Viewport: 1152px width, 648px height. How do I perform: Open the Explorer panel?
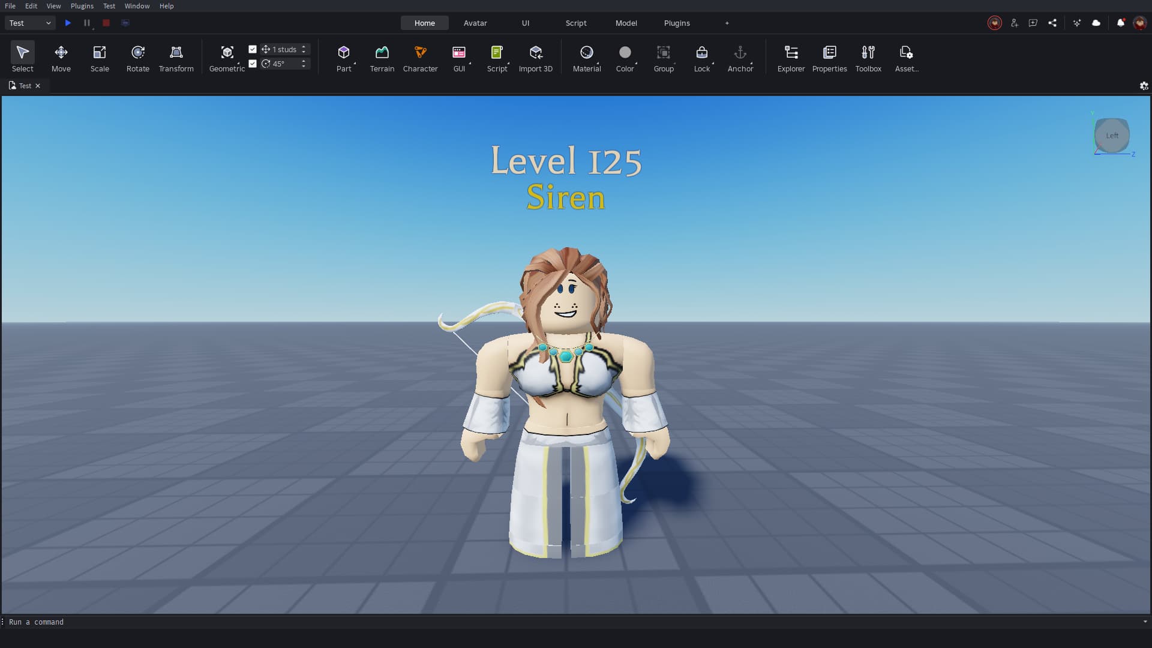(x=791, y=58)
